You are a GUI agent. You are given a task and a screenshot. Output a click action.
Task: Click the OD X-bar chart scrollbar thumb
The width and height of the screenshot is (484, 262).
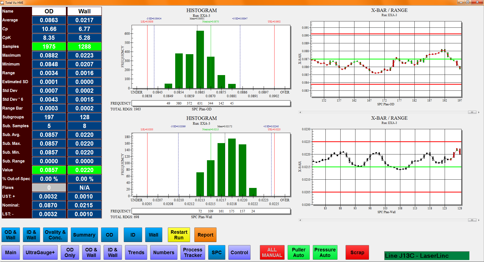tap(472, 112)
